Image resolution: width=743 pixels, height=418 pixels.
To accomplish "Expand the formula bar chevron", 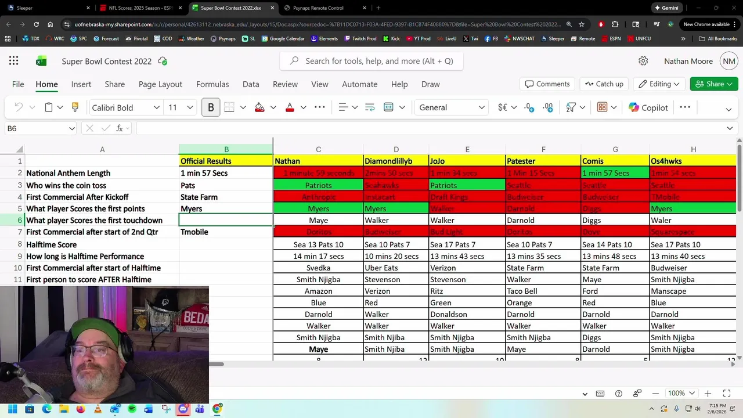I will pos(730,128).
